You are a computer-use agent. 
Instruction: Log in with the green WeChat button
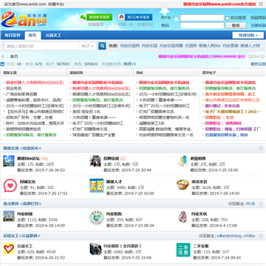point(96,17)
